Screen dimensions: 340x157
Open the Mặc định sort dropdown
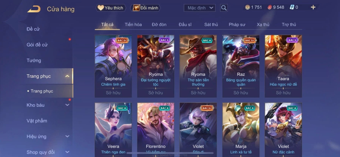point(200,8)
